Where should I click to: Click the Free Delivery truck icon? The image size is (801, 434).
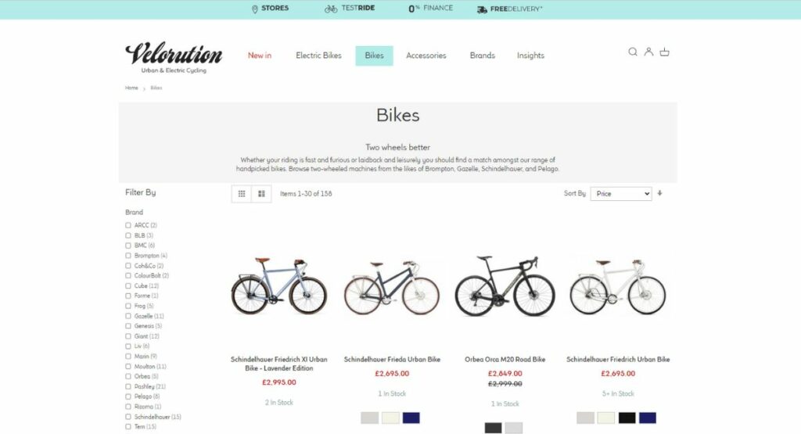pos(482,9)
